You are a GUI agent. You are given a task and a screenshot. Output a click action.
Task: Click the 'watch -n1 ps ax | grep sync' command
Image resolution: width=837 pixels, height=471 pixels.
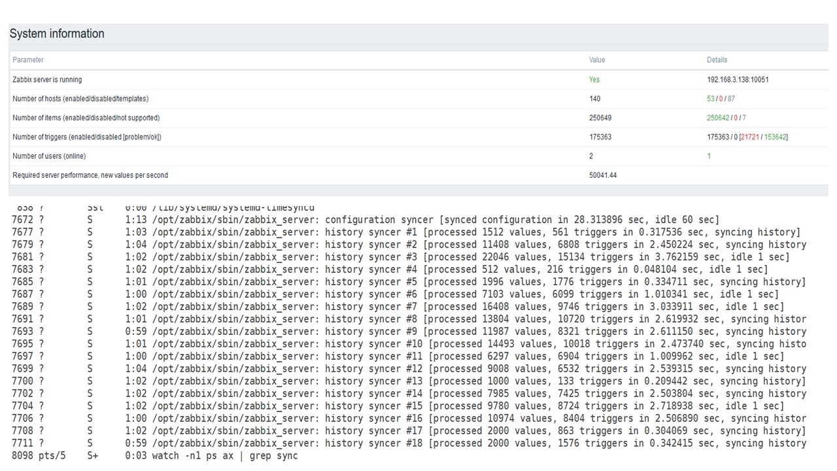224,456
